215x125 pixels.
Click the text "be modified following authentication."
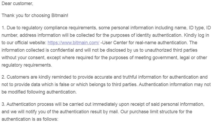(x=39, y=92)
